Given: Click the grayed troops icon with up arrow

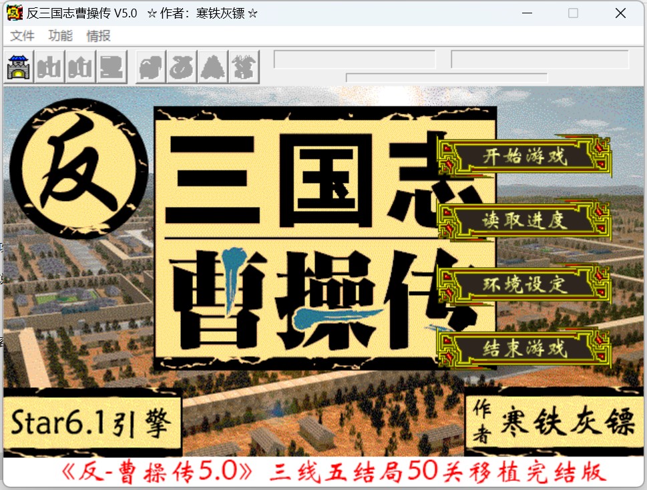Looking at the screenshot, I should click(x=81, y=67).
